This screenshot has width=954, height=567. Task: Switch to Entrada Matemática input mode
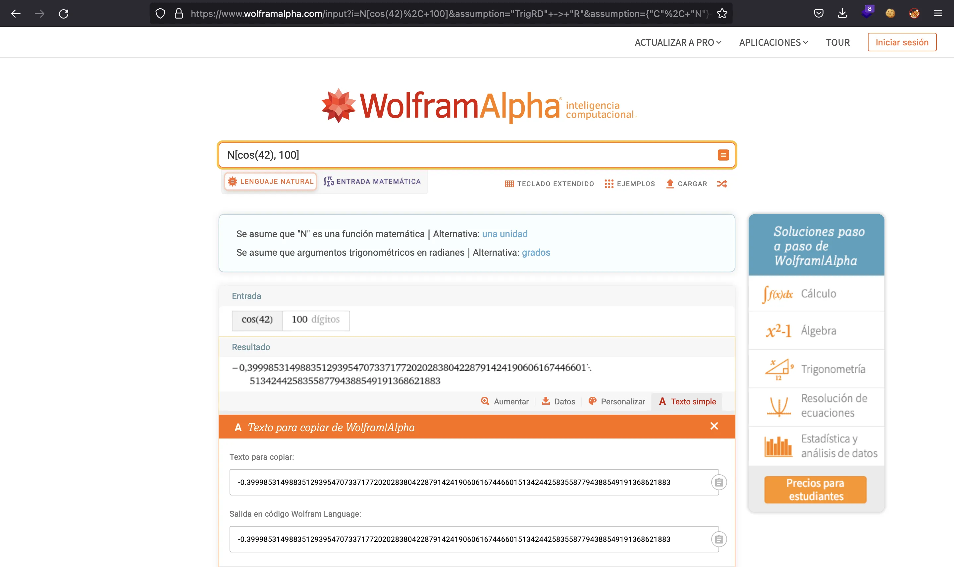pyautogui.click(x=372, y=181)
